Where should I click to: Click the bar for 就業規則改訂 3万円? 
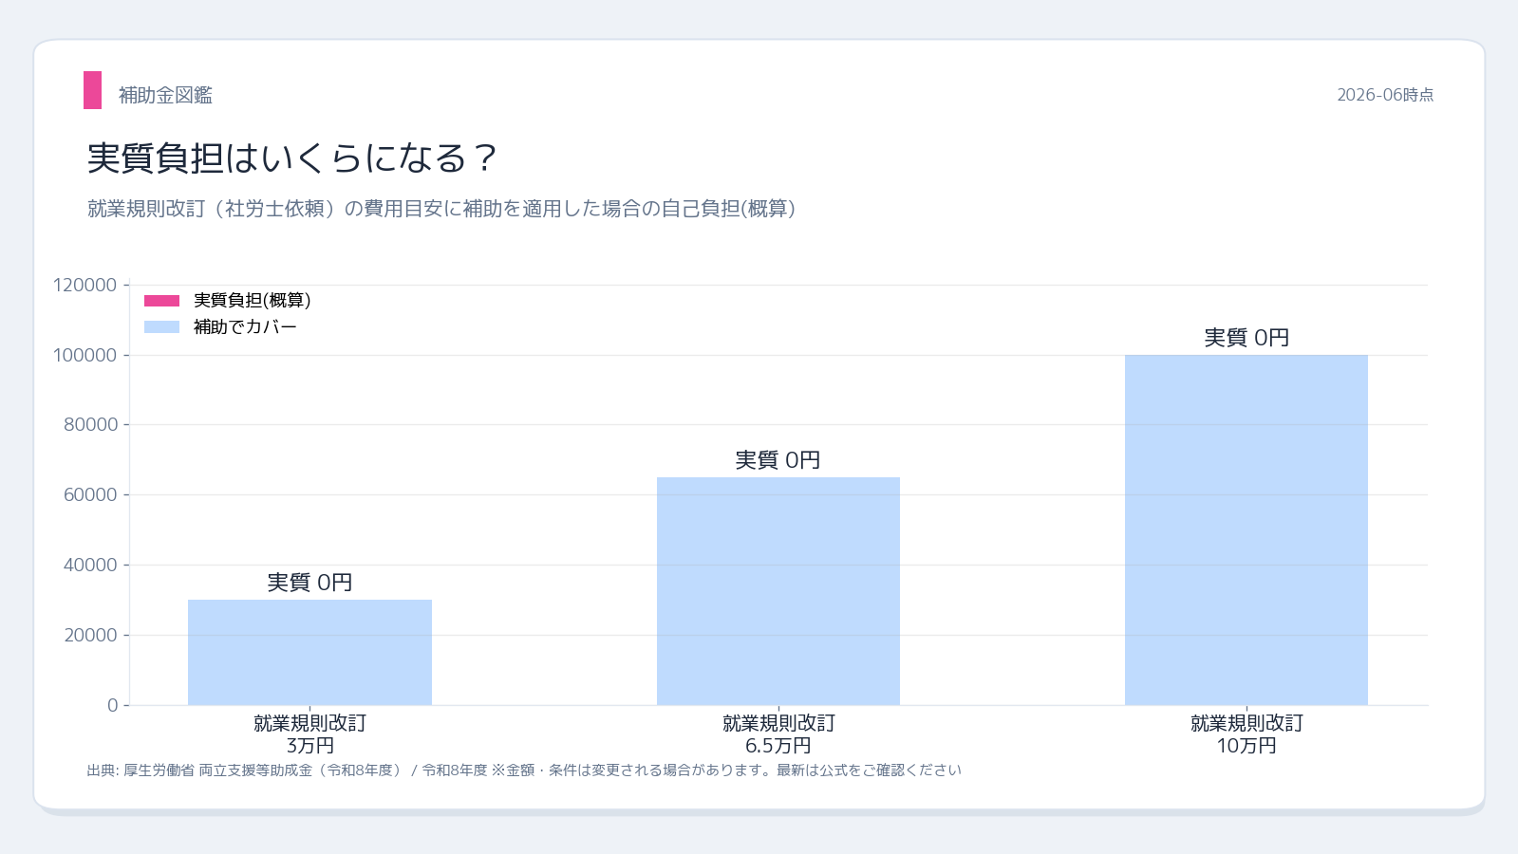pyautogui.click(x=309, y=652)
